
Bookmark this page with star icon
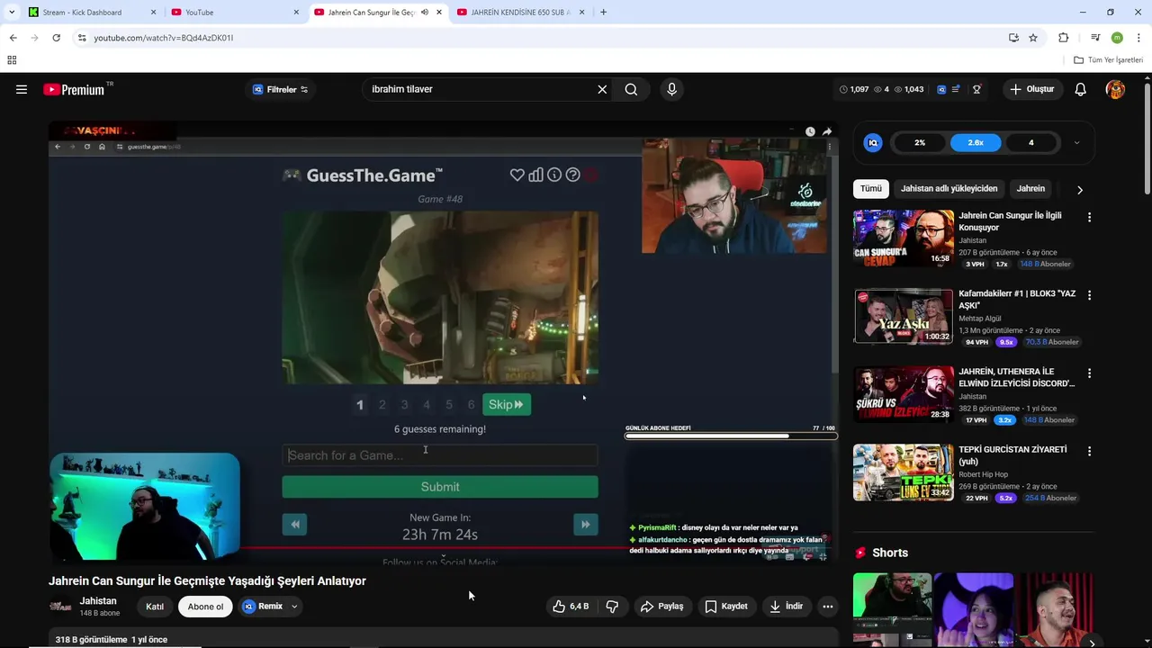pyautogui.click(x=1033, y=38)
